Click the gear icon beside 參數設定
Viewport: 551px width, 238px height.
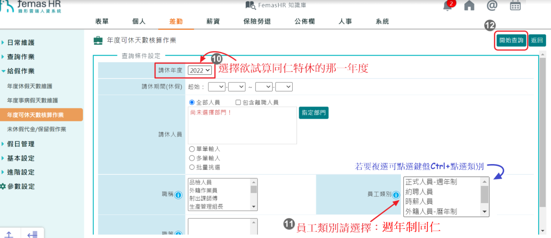tap(3, 186)
